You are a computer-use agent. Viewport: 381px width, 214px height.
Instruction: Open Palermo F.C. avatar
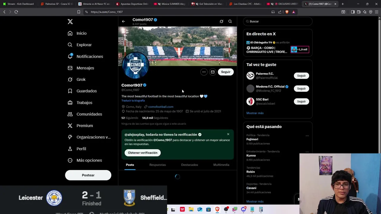[x=250, y=76]
